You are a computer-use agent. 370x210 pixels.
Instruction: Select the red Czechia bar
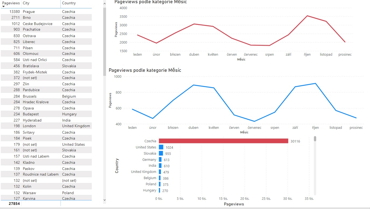(x=223, y=141)
